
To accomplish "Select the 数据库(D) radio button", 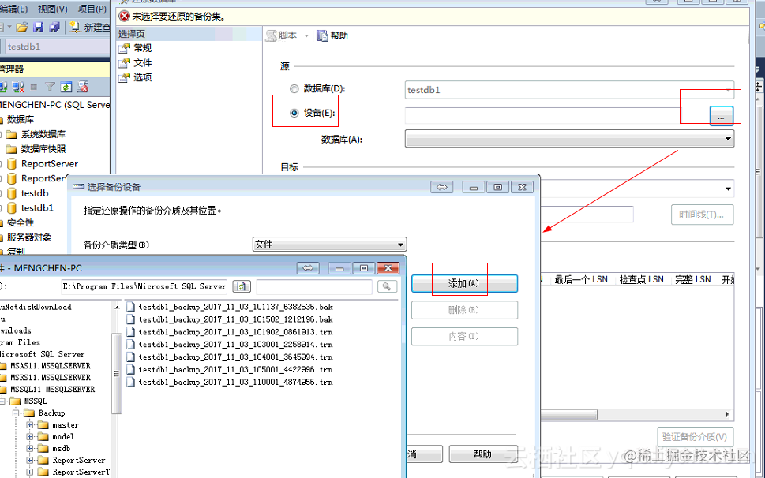I will click(x=293, y=89).
